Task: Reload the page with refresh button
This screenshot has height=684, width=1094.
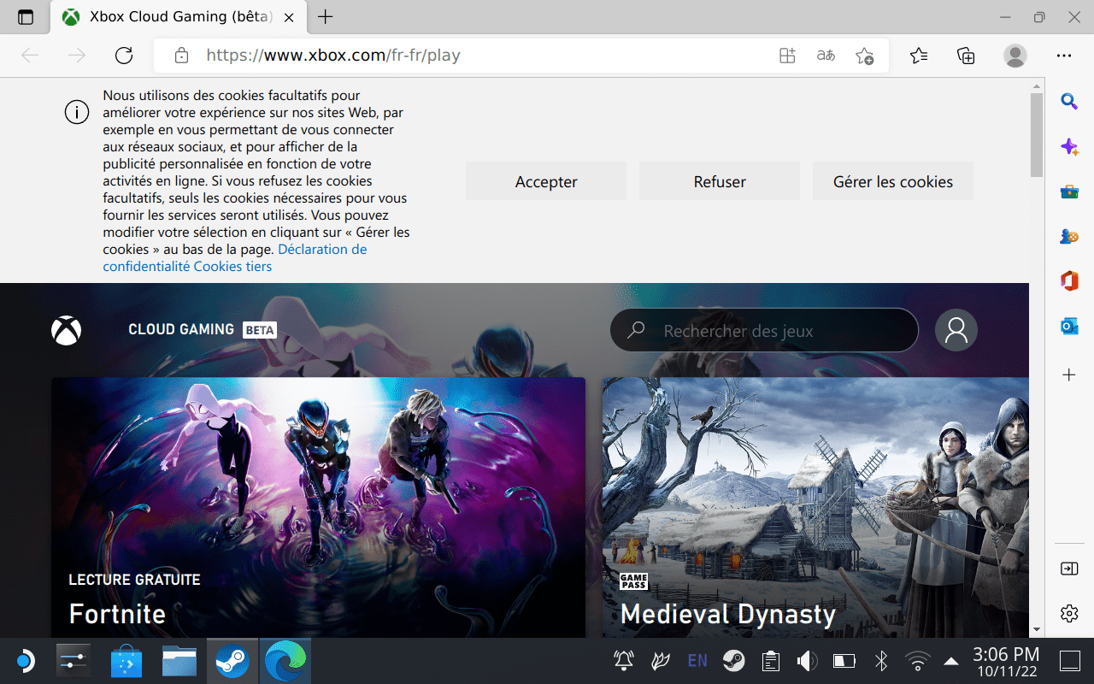Action: click(x=124, y=56)
